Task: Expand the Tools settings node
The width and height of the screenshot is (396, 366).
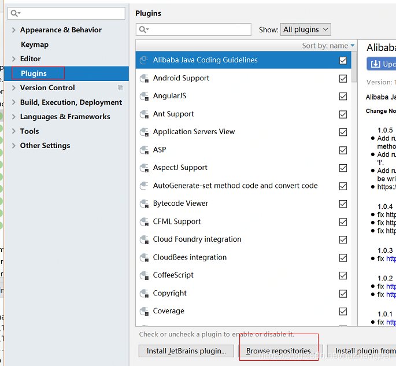Action: click(14, 131)
